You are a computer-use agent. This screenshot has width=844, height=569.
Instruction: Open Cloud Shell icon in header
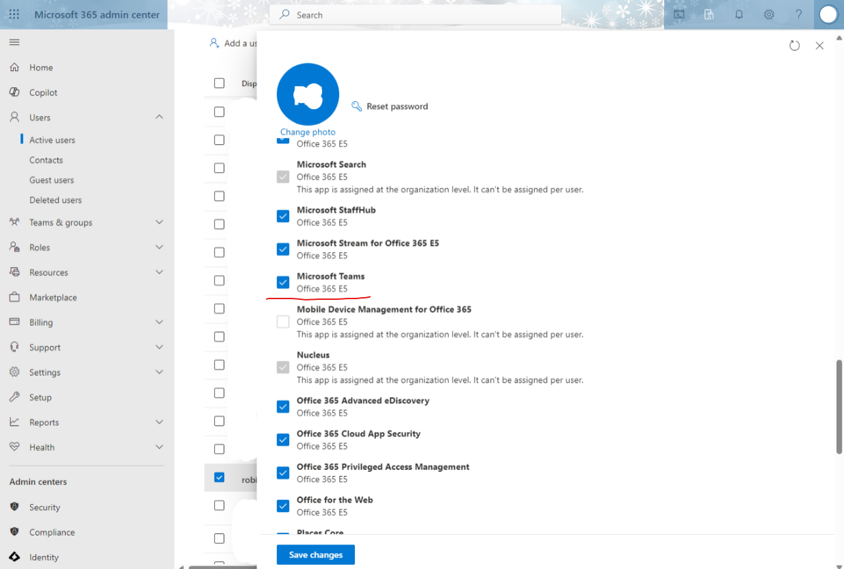679,14
